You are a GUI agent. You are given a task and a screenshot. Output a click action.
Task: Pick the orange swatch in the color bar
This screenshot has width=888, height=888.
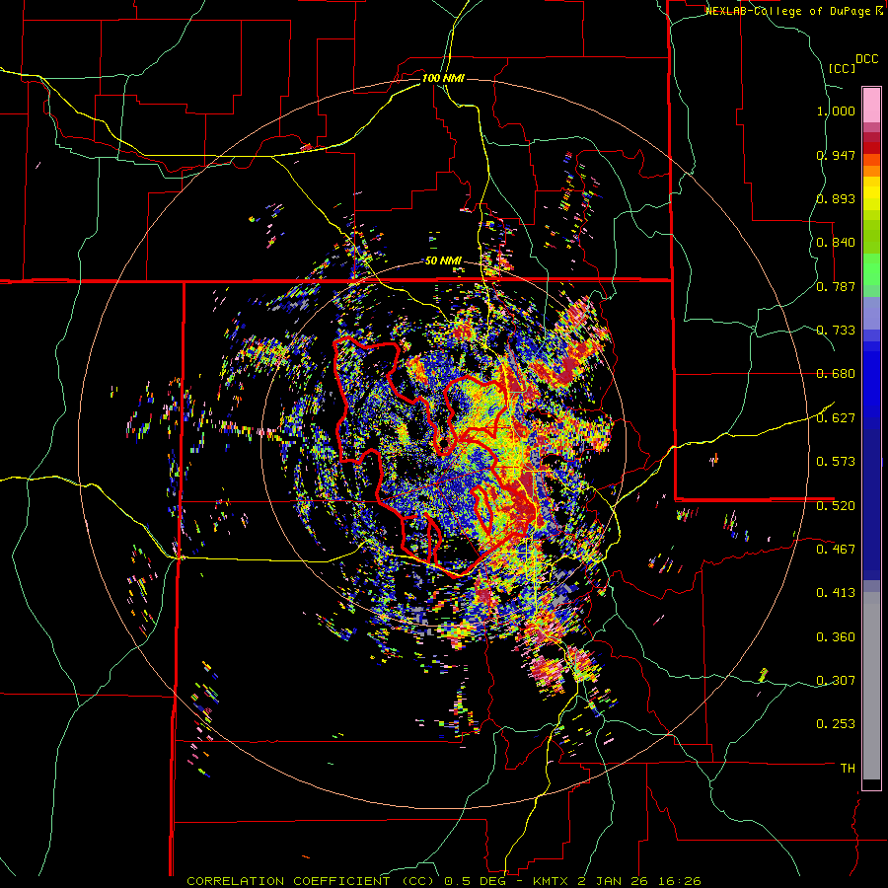pos(871,171)
